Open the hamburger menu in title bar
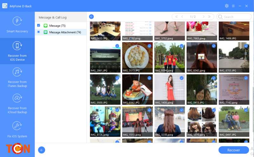Image resolution: width=254 pixels, height=157 pixels. [x=233, y=6]
